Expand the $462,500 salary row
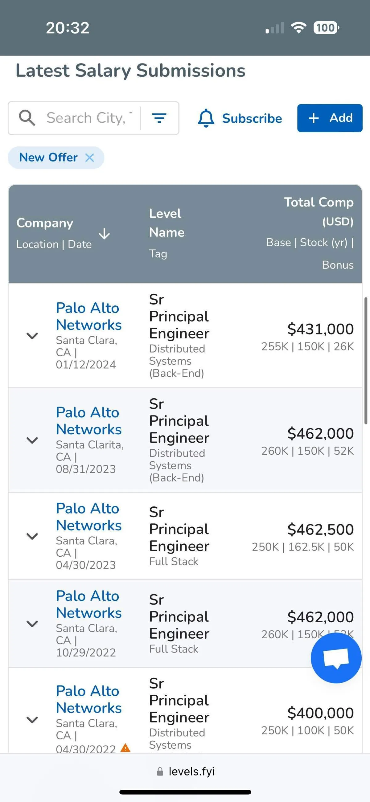The image size is (370, 802). tap(32, 536)
